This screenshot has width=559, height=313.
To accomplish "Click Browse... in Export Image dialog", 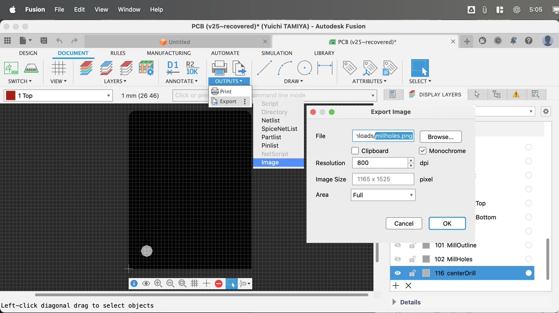I will pos(441,137).
